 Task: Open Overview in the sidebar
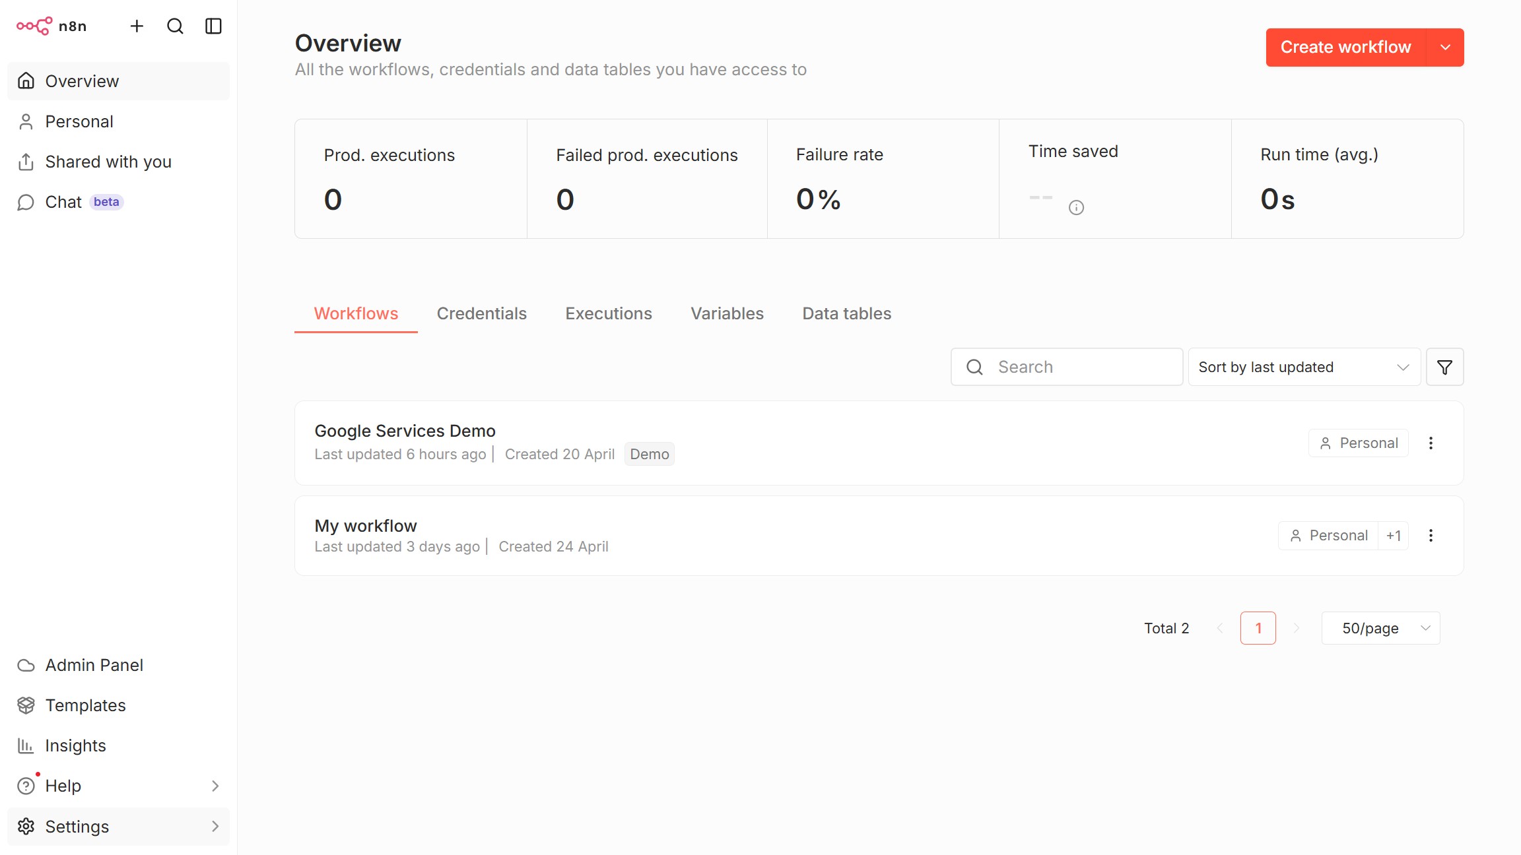click(118, 81)
